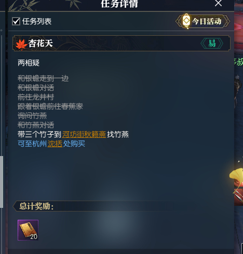The image size is (243, 254).
Task: Click the 易 difficulty badge
Action: pyautogui.click(x=212, y=43)
